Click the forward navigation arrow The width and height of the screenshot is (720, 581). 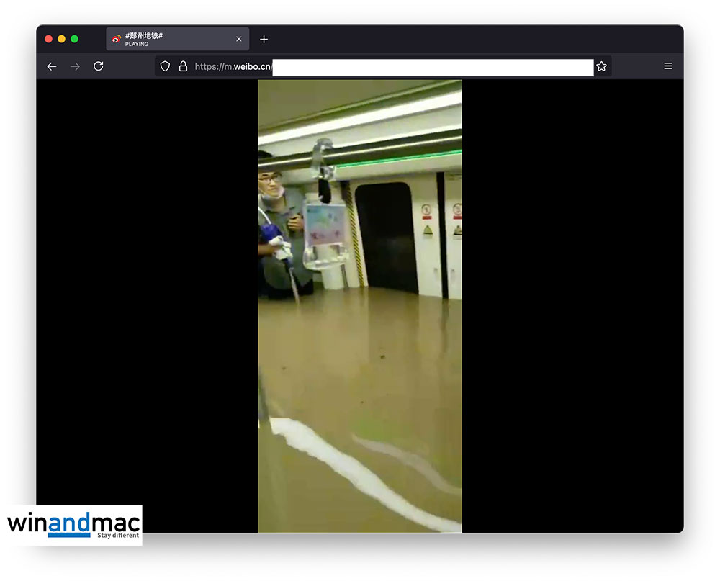pyautogui.click(x=75, y=66)
